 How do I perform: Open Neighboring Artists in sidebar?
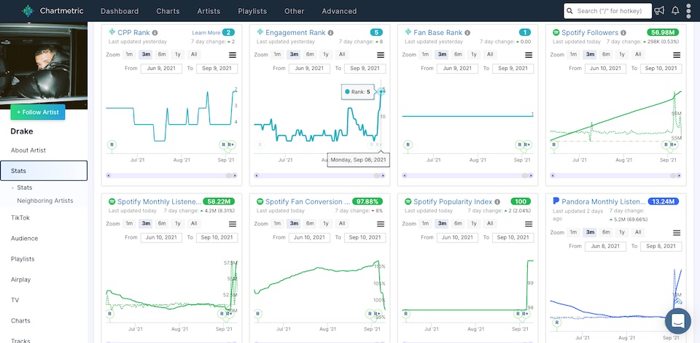44,201
